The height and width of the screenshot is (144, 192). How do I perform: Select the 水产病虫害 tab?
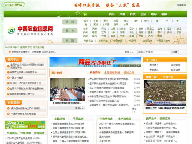[125, 118]
